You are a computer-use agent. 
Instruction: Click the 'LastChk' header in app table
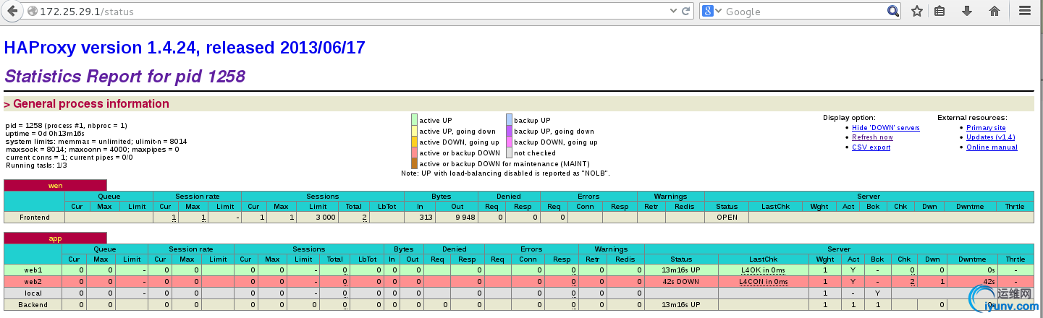point(763,259)
